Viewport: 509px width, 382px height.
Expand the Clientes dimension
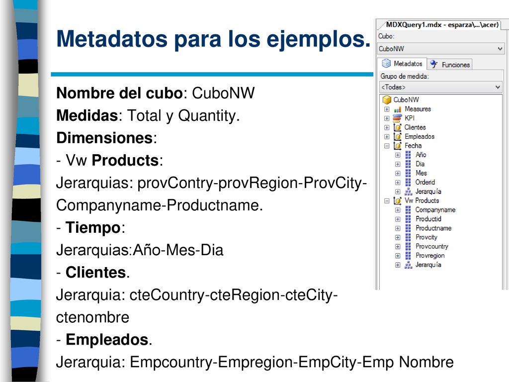click(387, 127)
